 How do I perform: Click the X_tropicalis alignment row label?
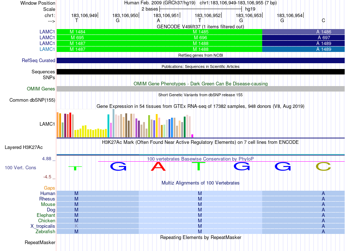coord(43,226)
